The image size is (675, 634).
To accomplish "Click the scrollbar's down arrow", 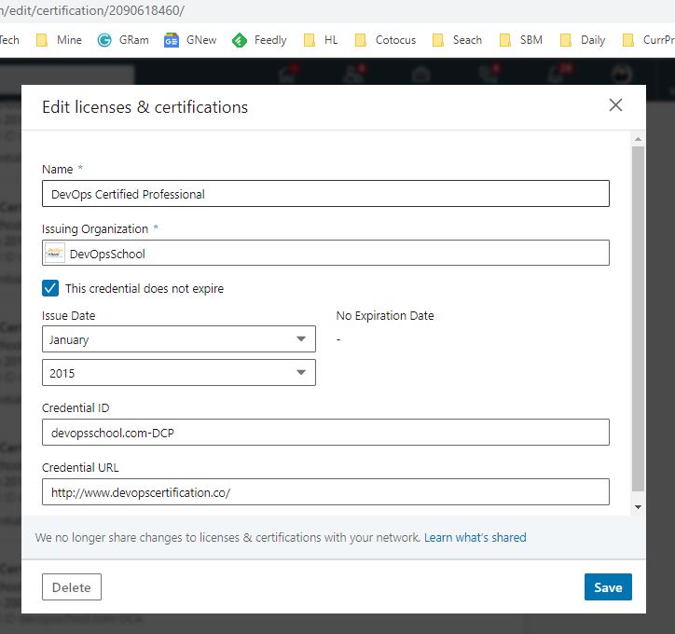I will point(638,507).
